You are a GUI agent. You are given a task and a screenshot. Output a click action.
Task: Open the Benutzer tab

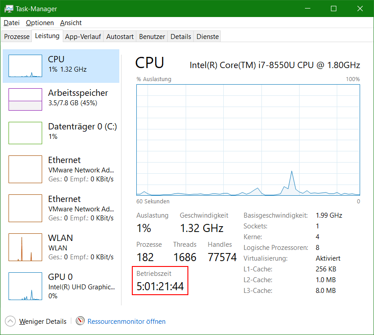[x=153, y=36]
